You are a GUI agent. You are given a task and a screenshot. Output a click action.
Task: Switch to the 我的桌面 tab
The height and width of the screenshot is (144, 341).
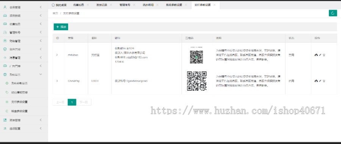59,5
